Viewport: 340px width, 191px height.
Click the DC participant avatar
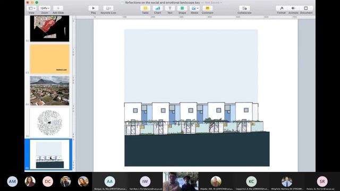48,181
